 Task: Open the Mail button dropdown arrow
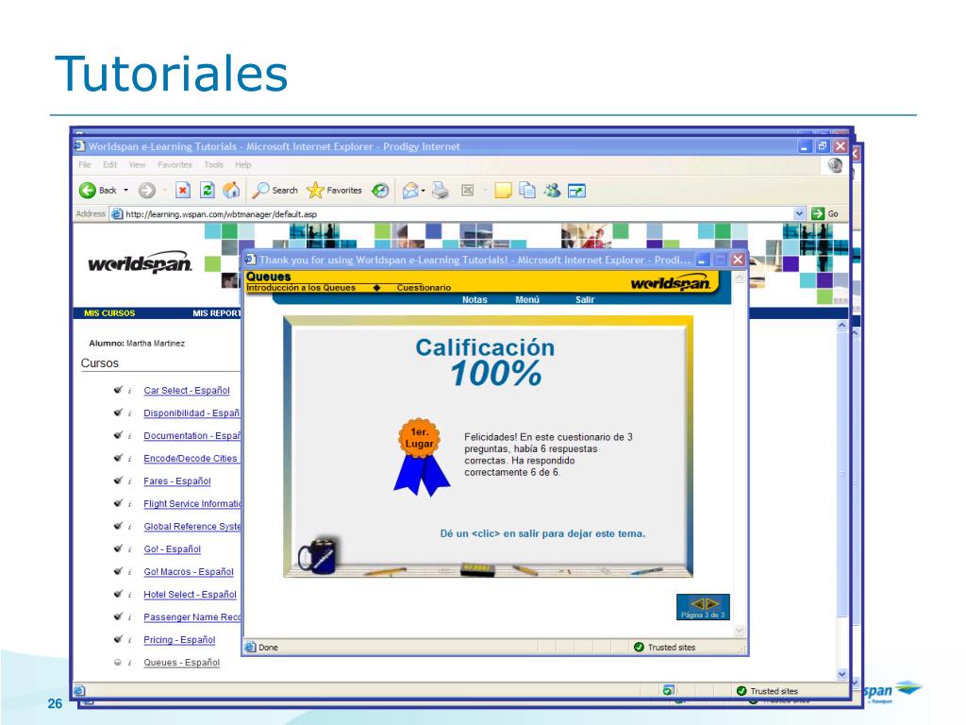click(x=424, y=191)
